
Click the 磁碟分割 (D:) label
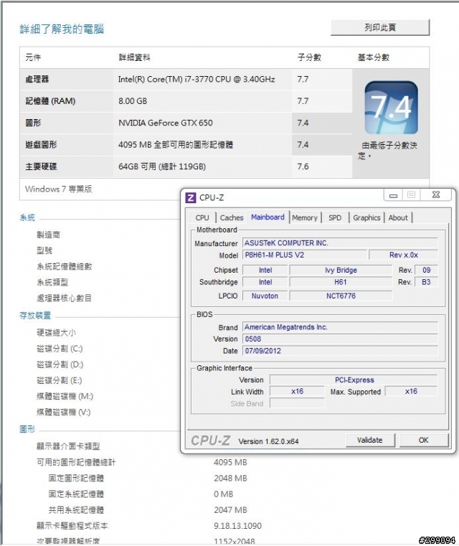[x=60, y=364]
